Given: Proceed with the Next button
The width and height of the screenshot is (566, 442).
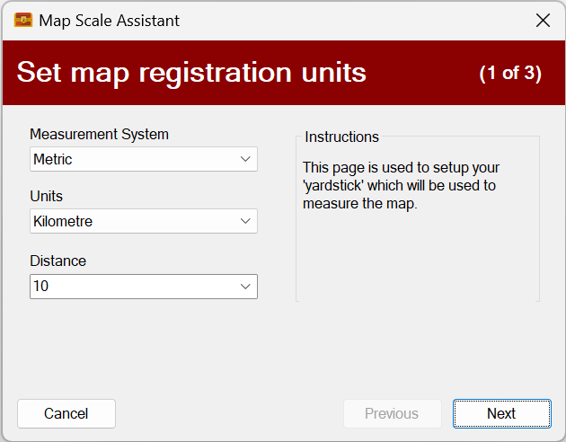Looking at the screenshot, I should pyautogui.click(x=501, y=413).
